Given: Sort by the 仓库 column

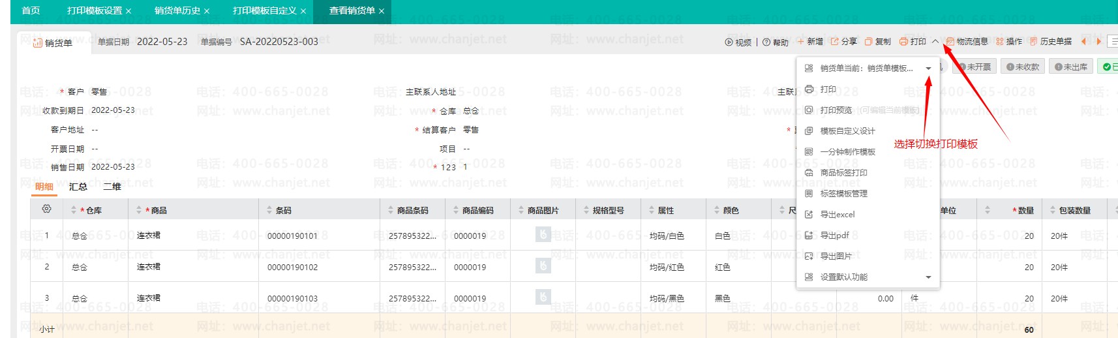Looking at the screenshot, I should 74,210.
